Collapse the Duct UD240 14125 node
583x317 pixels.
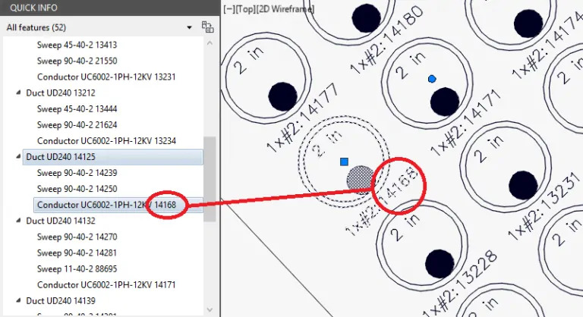[x=19, y=157]
